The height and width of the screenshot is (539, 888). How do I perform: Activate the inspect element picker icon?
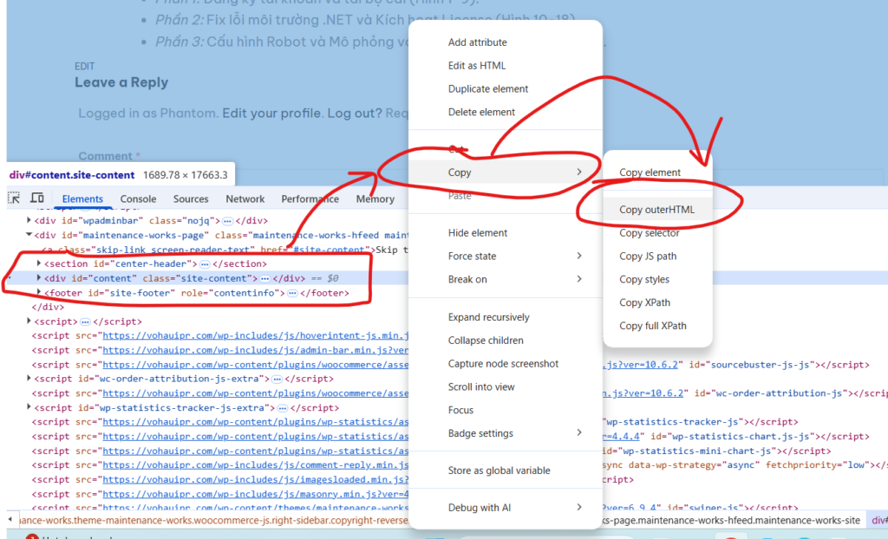(15, 198)
